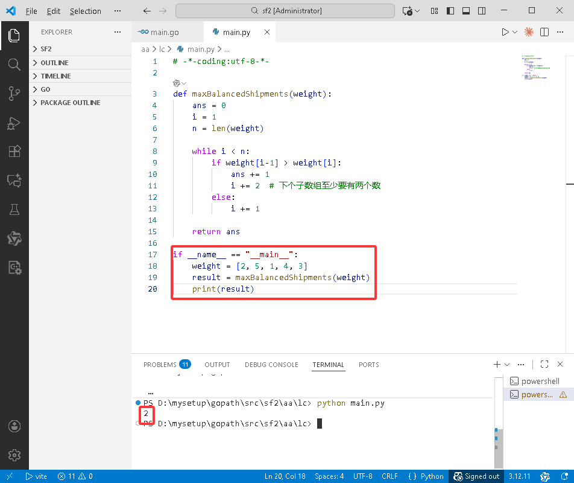This screenshot has width=574, height=483.
Task: Open editor More Actions ellipsis
Action: click(x=560, y=32)
